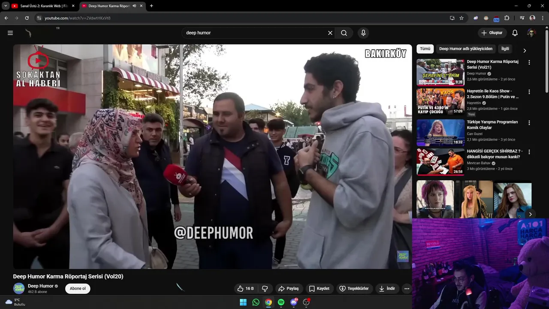
Task: Mute the Deep Humor tab audio icon
Action: point(134,6)
